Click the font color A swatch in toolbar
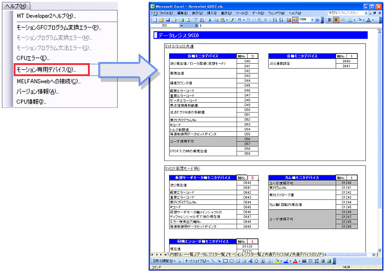Screen dimensions: 387x273 pyautogui.click(x=369, y=20)
